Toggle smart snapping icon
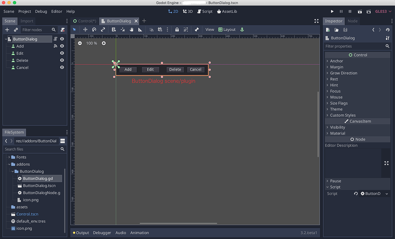Viewport: 395px width, 239px height. click(x=152, y=29)
